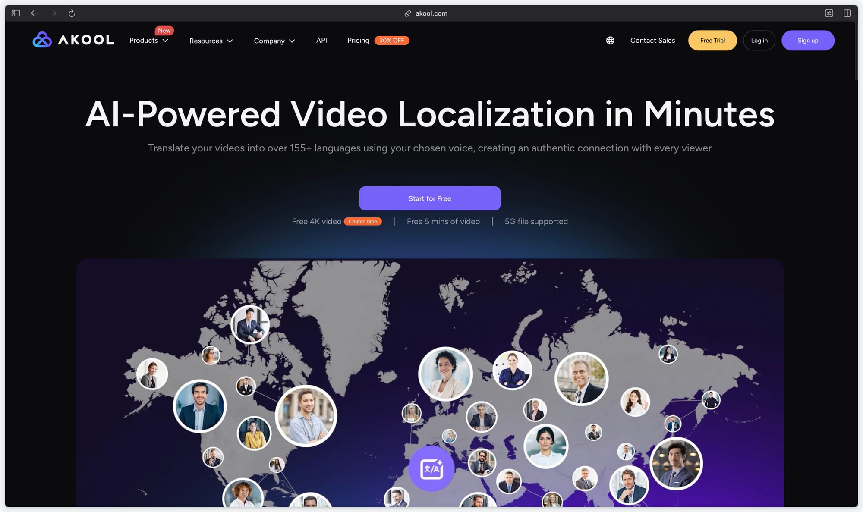Expand the Products dropdown chevron
Viewport: 863px width, 512px height.
tap(165, 41)
